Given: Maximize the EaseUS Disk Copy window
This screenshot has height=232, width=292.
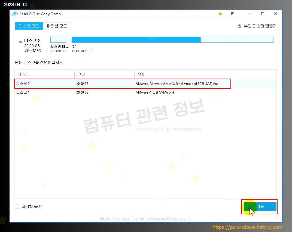Looking at the screenshot, I should [x=263, y=14].
